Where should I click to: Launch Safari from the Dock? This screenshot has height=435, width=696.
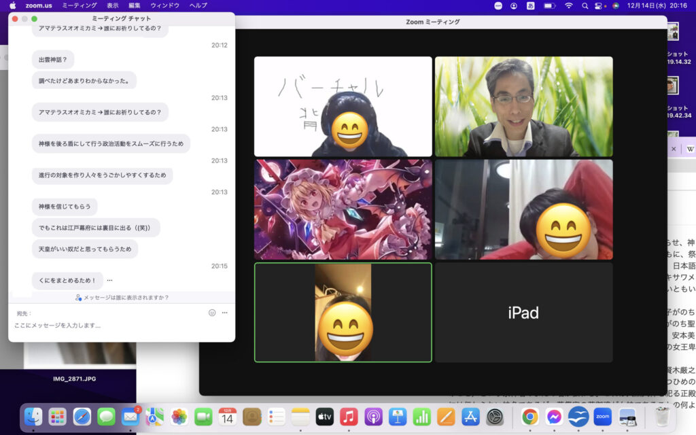point(82,416)
